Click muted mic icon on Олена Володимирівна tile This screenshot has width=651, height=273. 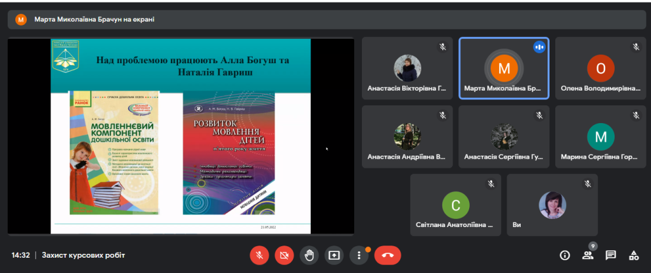(x=636, y=47)
